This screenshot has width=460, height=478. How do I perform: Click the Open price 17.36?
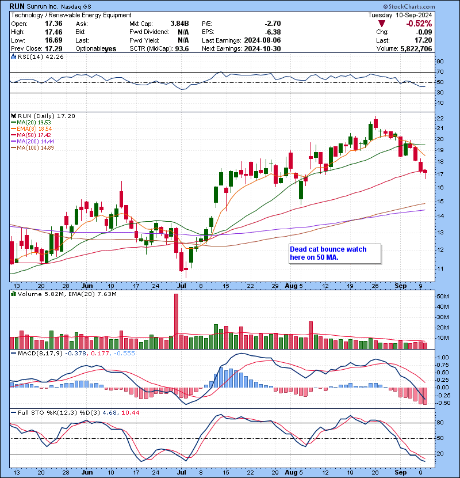tap(53, 24)
